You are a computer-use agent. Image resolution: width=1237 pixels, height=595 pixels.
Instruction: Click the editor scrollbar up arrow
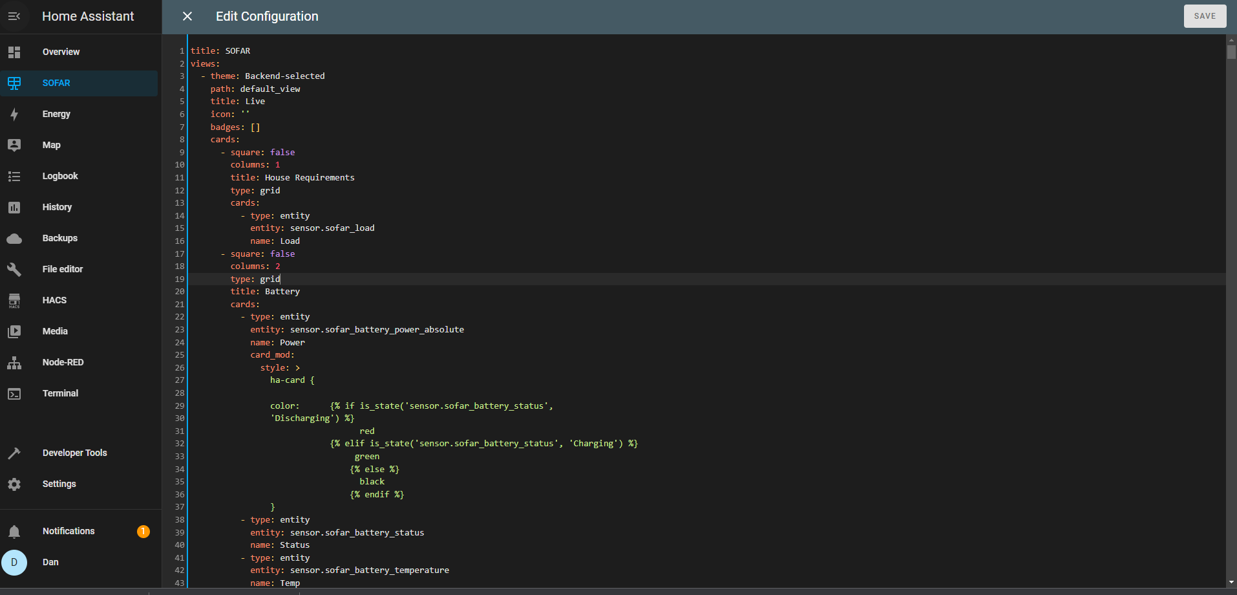(x=1231, y=40)
